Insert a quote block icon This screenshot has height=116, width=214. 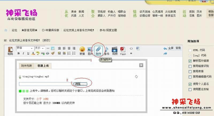tap(131, 53)
